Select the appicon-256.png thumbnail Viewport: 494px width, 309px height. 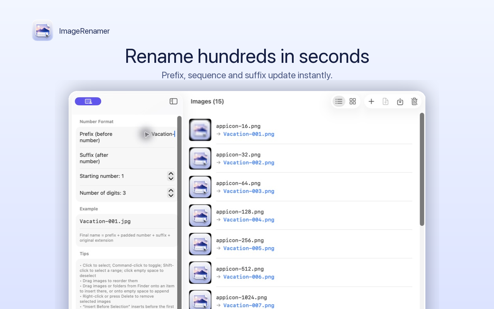click(x=200, y=244)
